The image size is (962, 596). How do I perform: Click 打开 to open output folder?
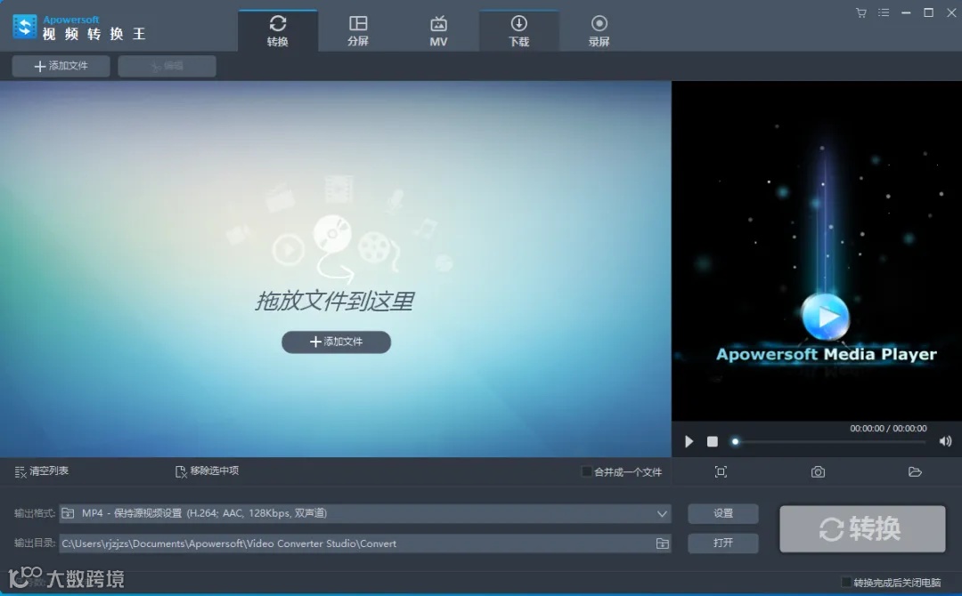click(x=722, y=543)
